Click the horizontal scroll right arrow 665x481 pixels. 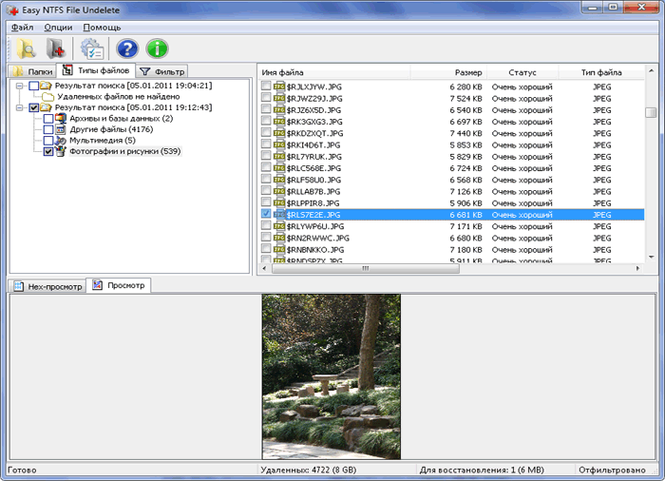[637, 268]
